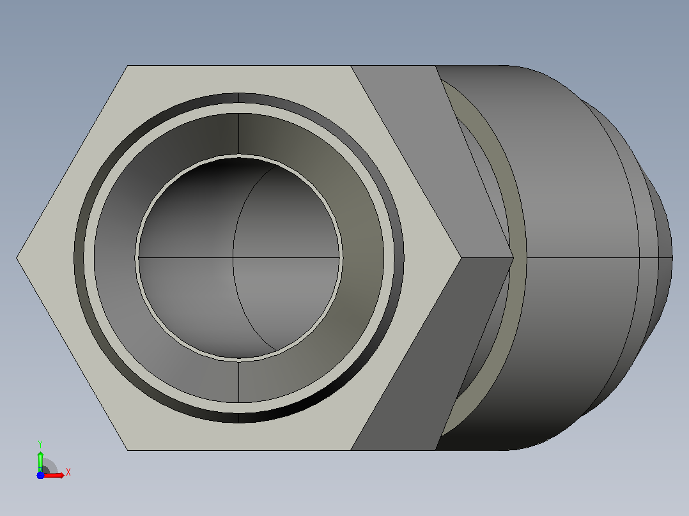Pick the left pointed vertex of hexagon
Screen dimensions: 689x516
[x=17, y=258]
